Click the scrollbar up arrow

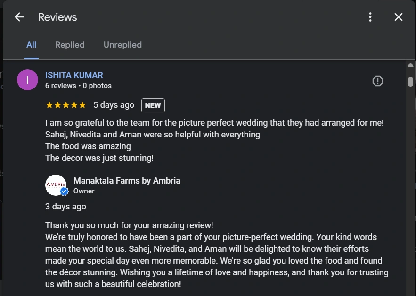(410, 65)
